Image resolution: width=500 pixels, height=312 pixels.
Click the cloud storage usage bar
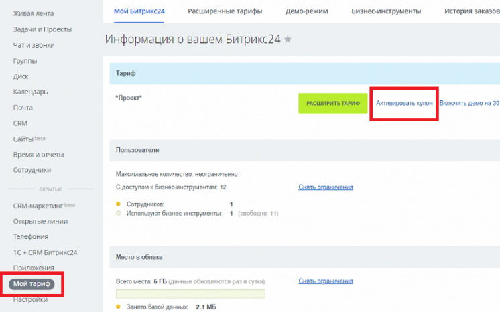(x=190, y=293)
